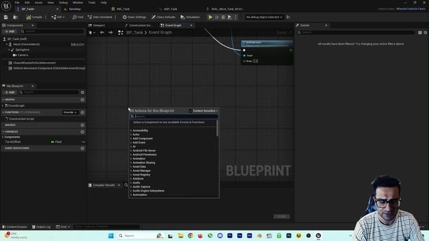Toggle Hide Unrelated nodes

[100, 17]
